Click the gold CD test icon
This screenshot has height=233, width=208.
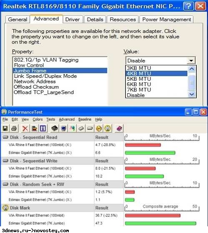point(99,129)
